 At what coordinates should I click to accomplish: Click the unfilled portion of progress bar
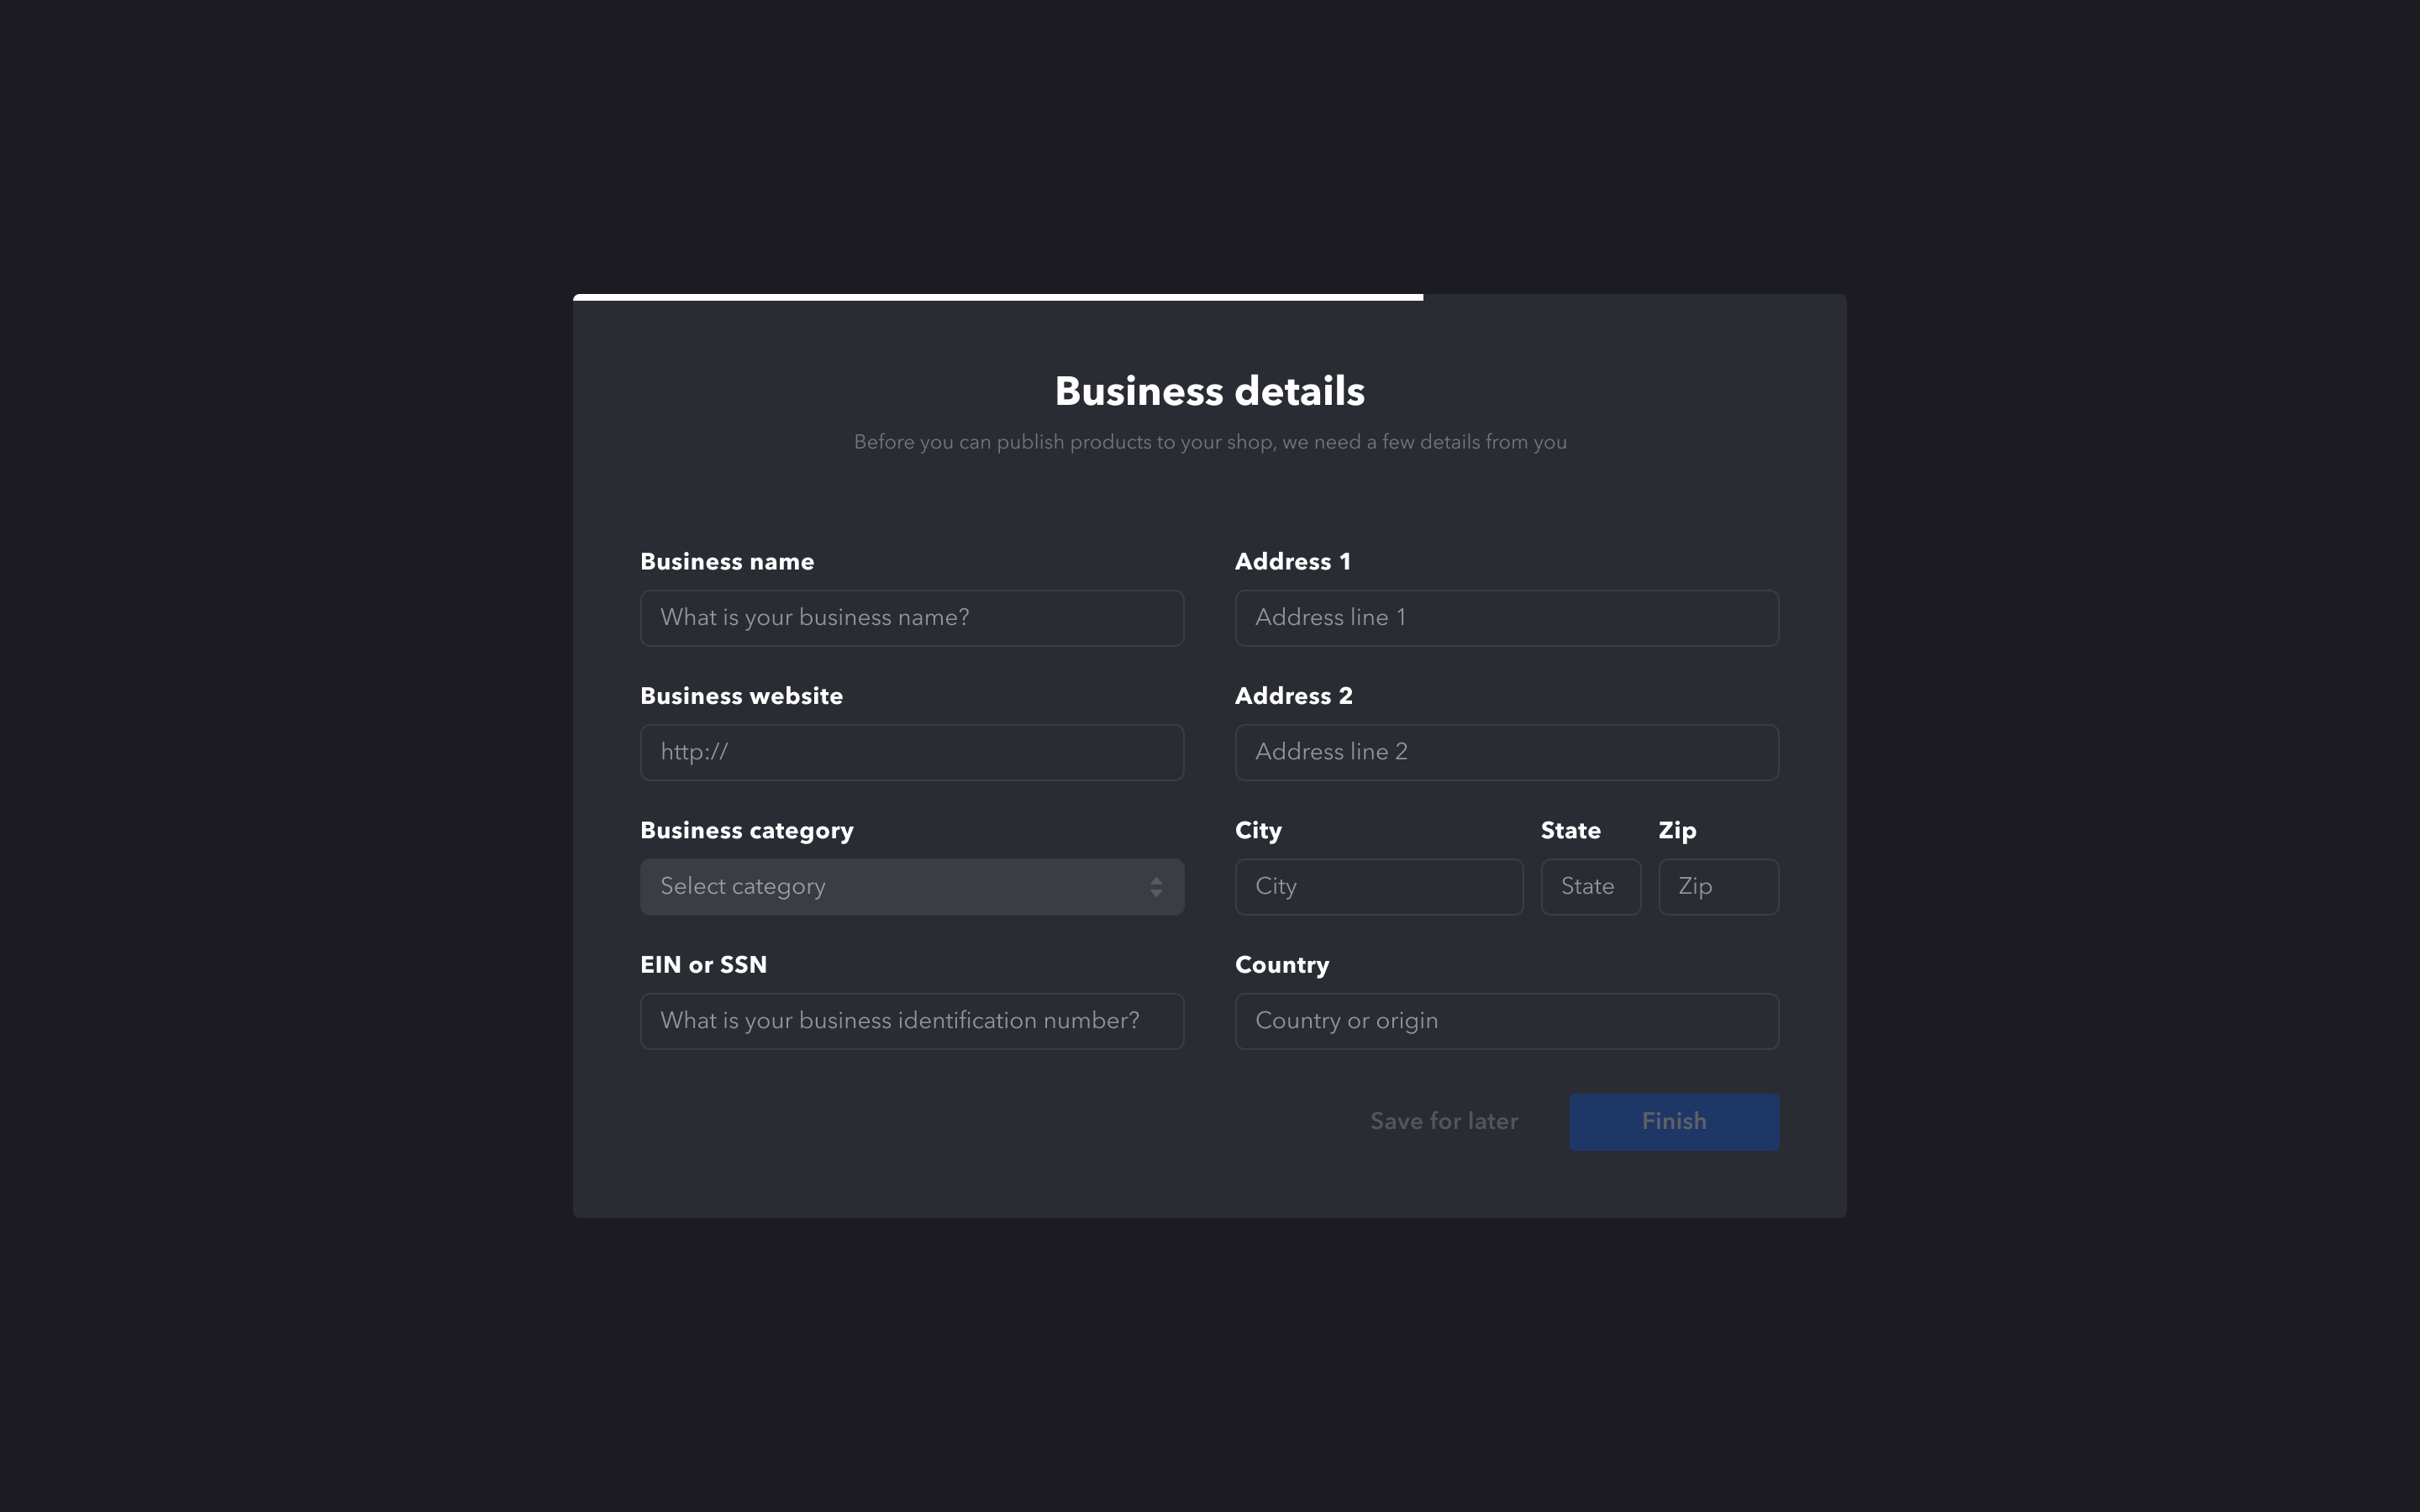[x=1634, y=297]
